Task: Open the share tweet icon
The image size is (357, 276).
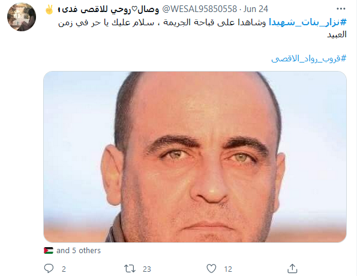Action: [292, 268]
